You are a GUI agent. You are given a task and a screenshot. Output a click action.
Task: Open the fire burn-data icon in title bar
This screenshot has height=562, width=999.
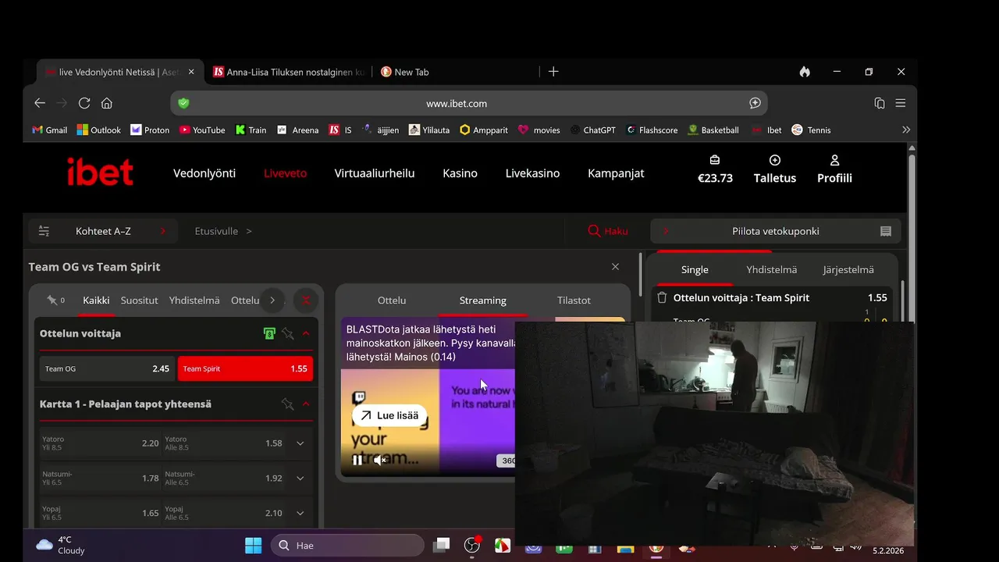click(805, 71)
